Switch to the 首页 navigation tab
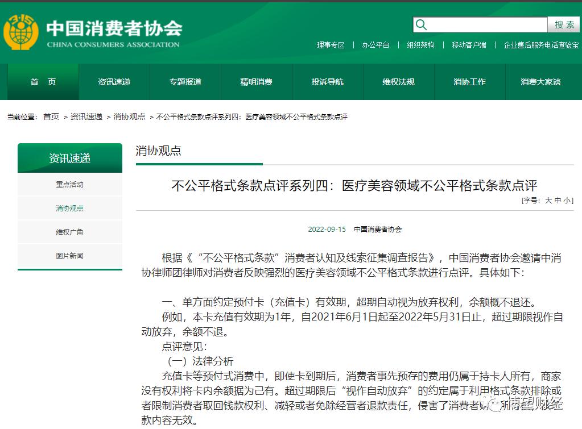The height and width of the screenshot is (429, 582). pyautogui.click(x=42, y=82)
